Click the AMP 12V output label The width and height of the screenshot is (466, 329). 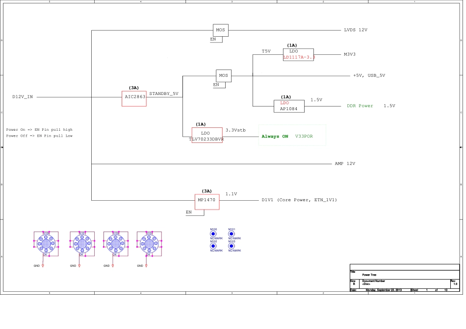(x=345, y=164)
